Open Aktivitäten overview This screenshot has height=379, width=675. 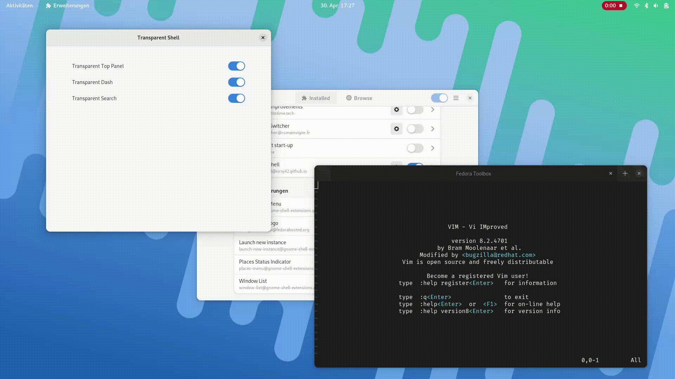click(19, 6)
